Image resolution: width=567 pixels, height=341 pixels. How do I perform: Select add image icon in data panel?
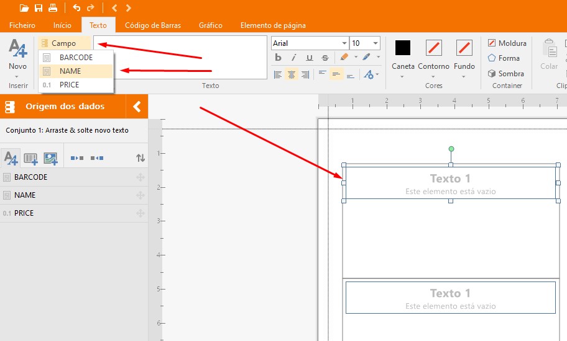pyautogui.click(x=50, y=158)
